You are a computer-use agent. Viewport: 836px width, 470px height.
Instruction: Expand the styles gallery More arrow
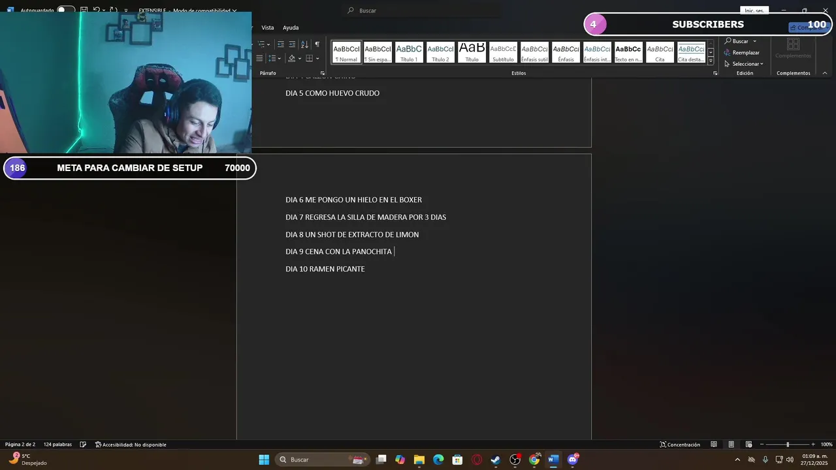711,61
